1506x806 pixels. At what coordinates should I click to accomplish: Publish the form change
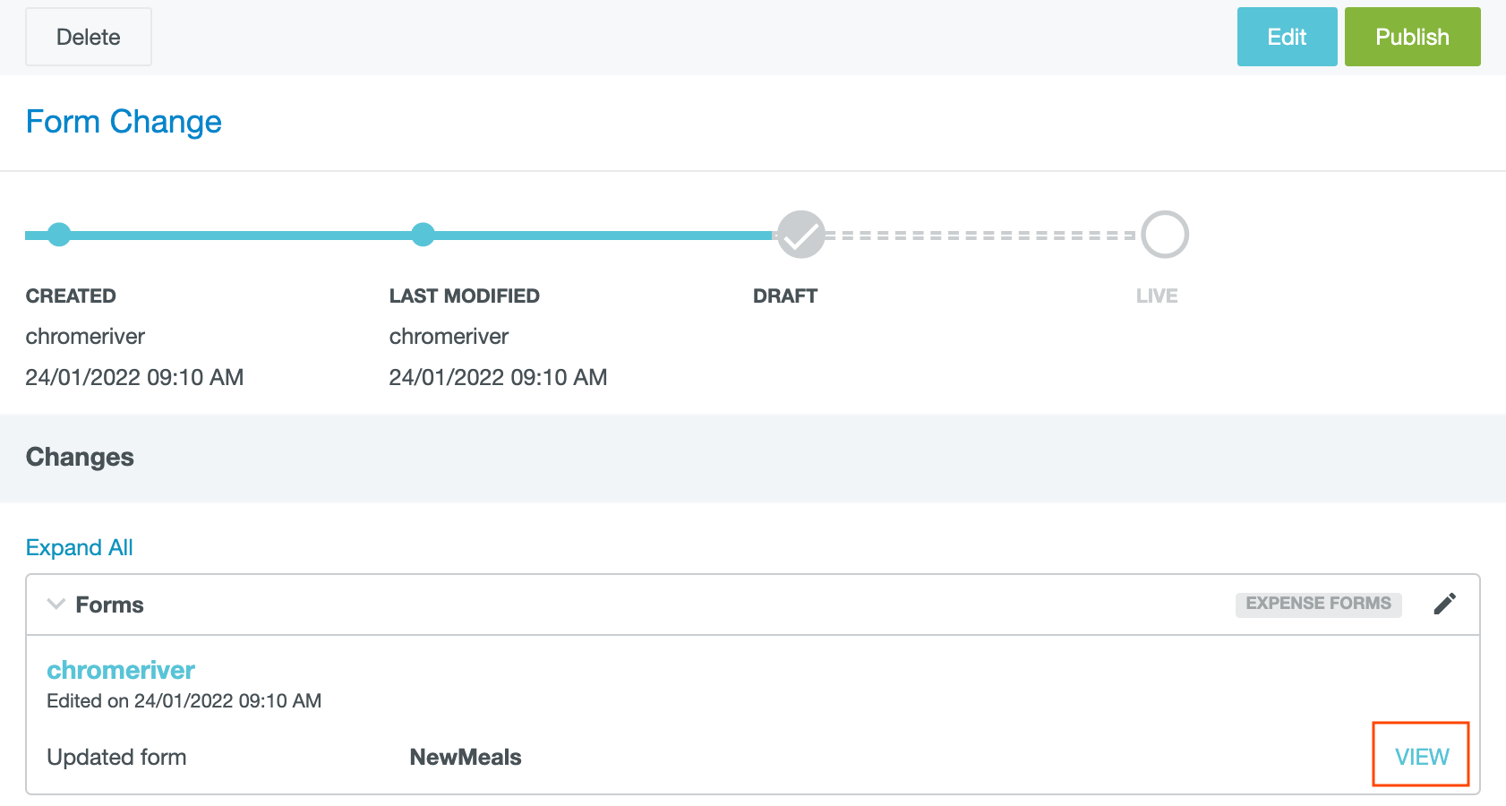[1412, 37]
